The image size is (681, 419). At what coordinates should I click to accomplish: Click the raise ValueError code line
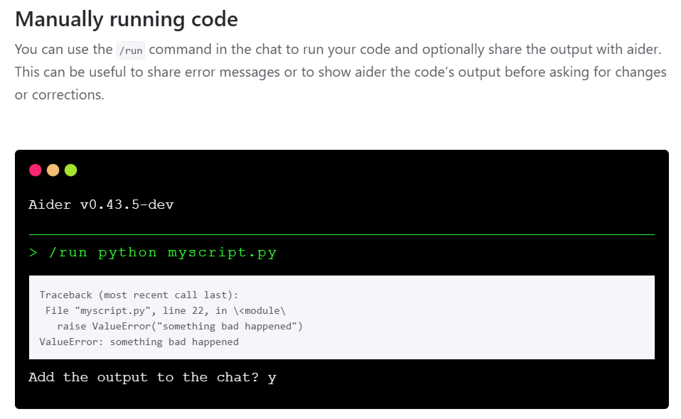[180, 326]
